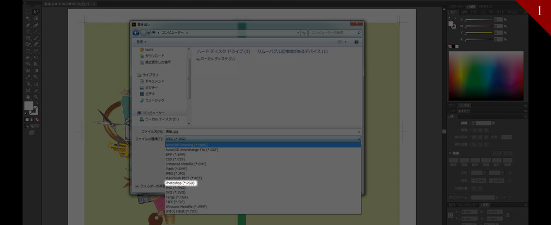Select the Eraser tool
This screenshot has height=225, width=551.
coord(36,44)
